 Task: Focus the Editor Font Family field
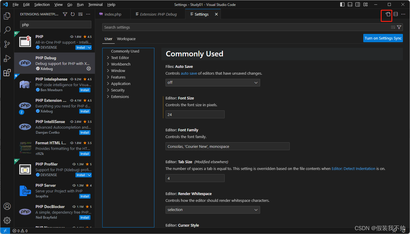(228, 146)
